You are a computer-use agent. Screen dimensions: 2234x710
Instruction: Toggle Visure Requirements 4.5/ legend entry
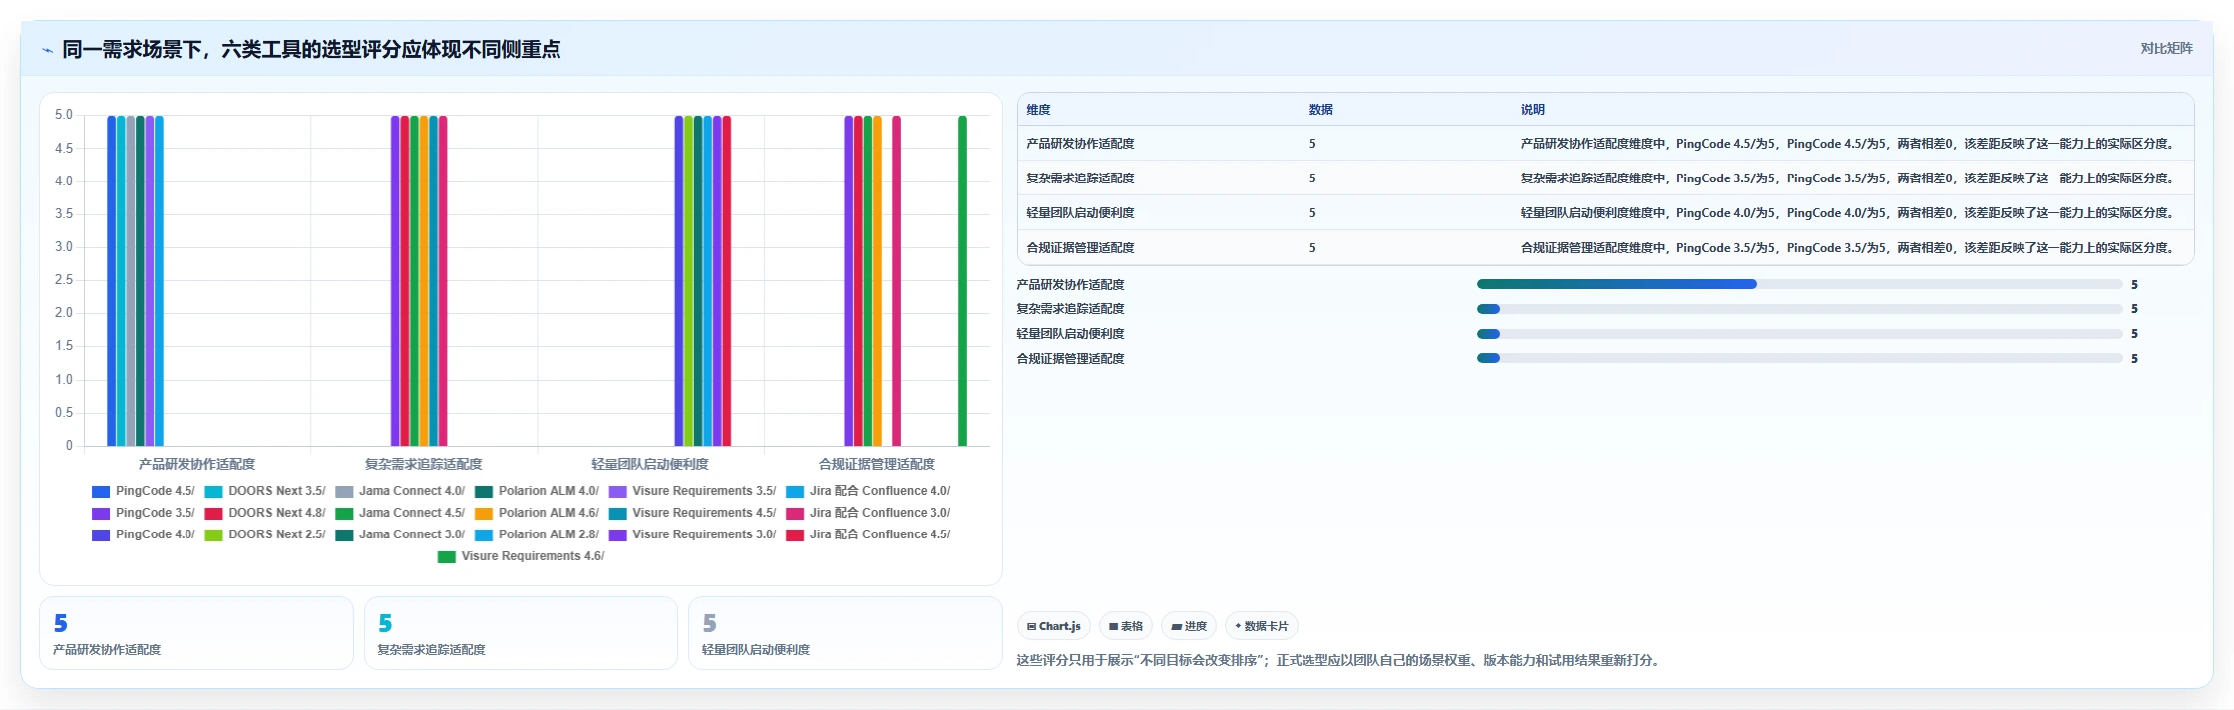pyautogui.click(x=692, y=513)
